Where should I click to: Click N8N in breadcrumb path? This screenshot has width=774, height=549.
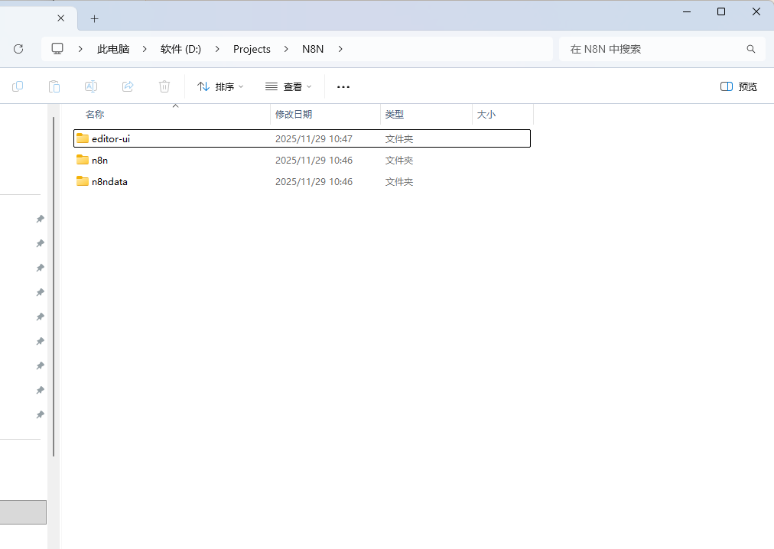313,49
